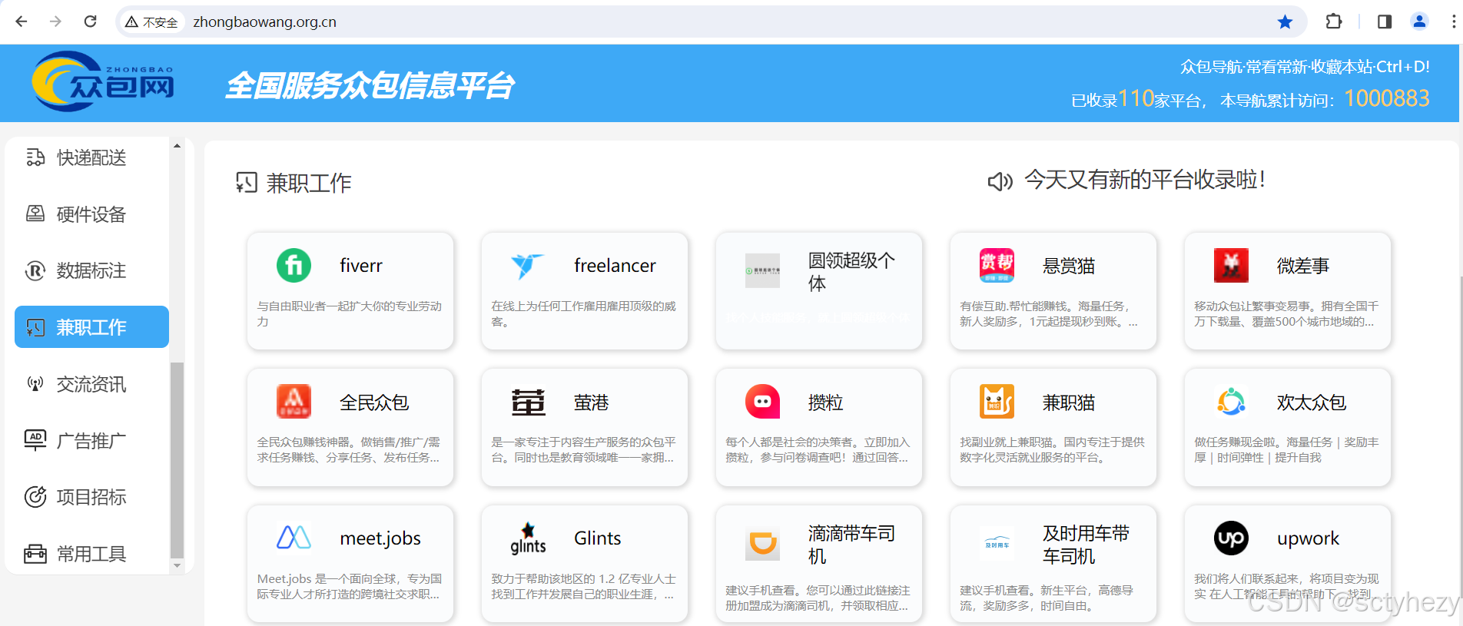Click the 萤港 black logo icon

[x=528, y=402]
